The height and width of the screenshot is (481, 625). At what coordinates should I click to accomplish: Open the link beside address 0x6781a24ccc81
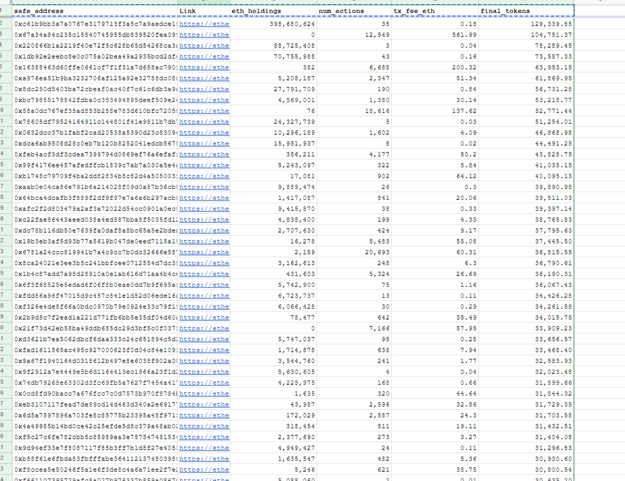204,252
